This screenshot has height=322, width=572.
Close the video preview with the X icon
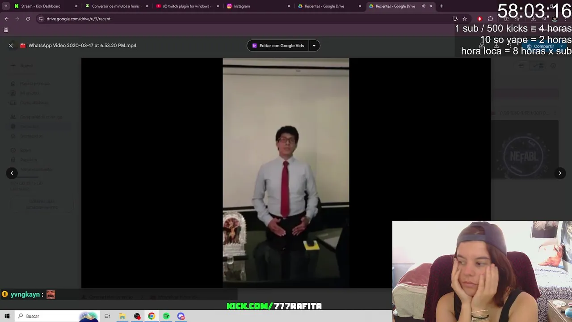click(11, 45)
